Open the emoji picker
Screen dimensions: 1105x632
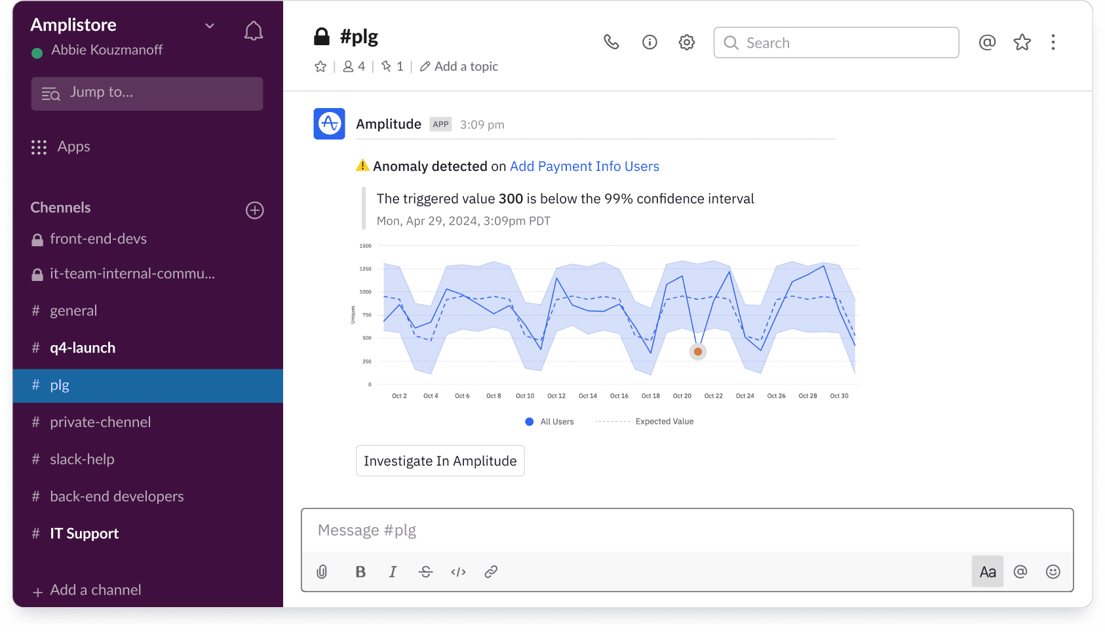[x=1053, y=572]
